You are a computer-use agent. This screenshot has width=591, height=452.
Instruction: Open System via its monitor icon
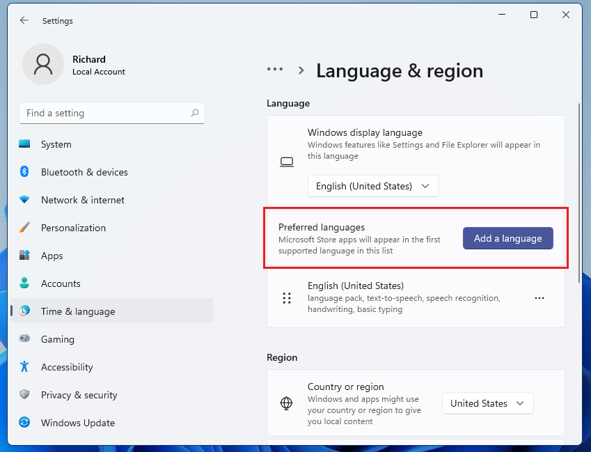pyautogui.click(x=25, y=144)
